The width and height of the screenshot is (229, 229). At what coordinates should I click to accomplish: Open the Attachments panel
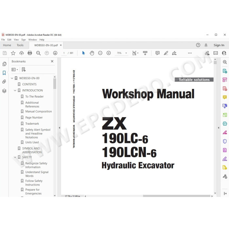point(4,82)
